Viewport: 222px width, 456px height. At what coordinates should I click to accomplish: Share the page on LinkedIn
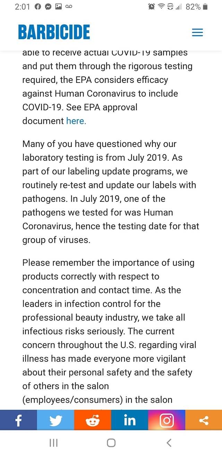coord(129,420)
